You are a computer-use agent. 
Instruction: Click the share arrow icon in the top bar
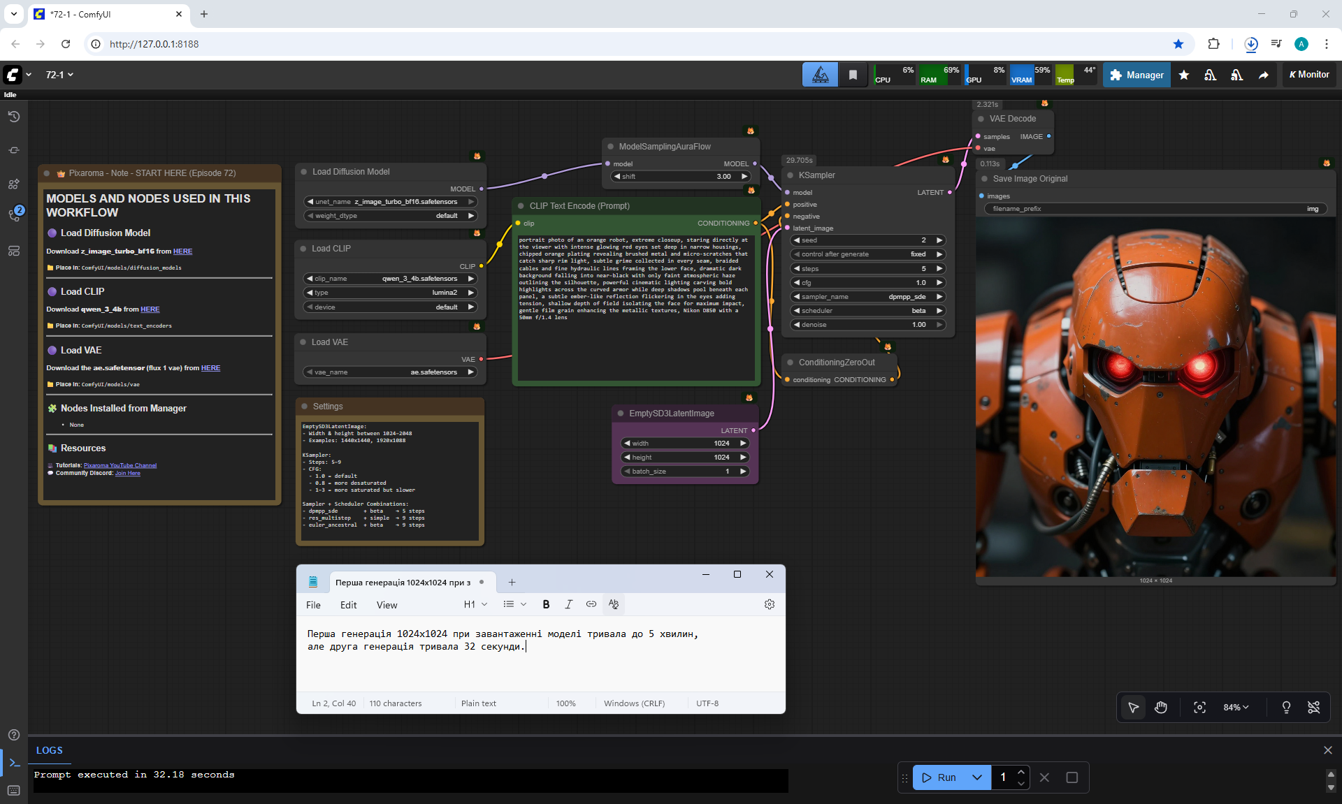(1264, 75)
